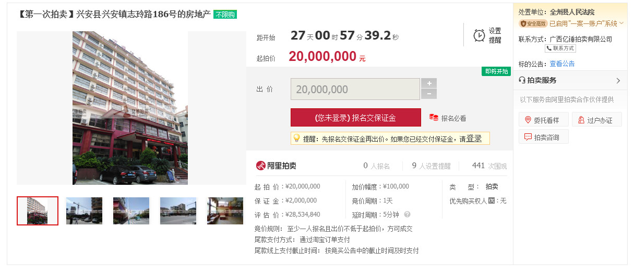Decrease the bid with the minus stepper

click(x=429, y=94)
